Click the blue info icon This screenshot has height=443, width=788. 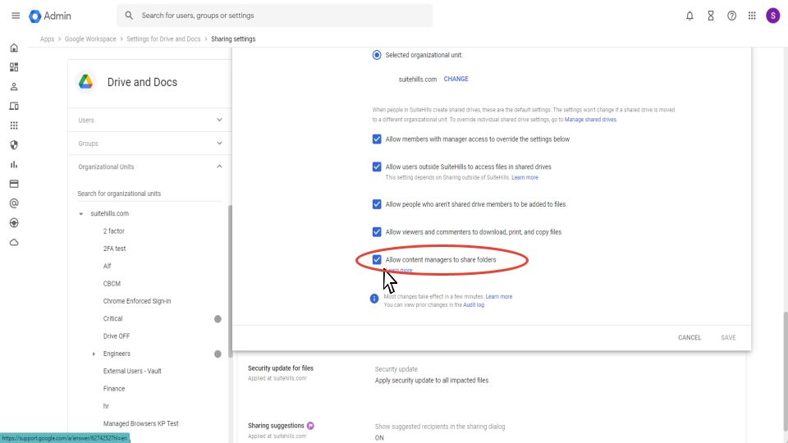coord(374,299)
